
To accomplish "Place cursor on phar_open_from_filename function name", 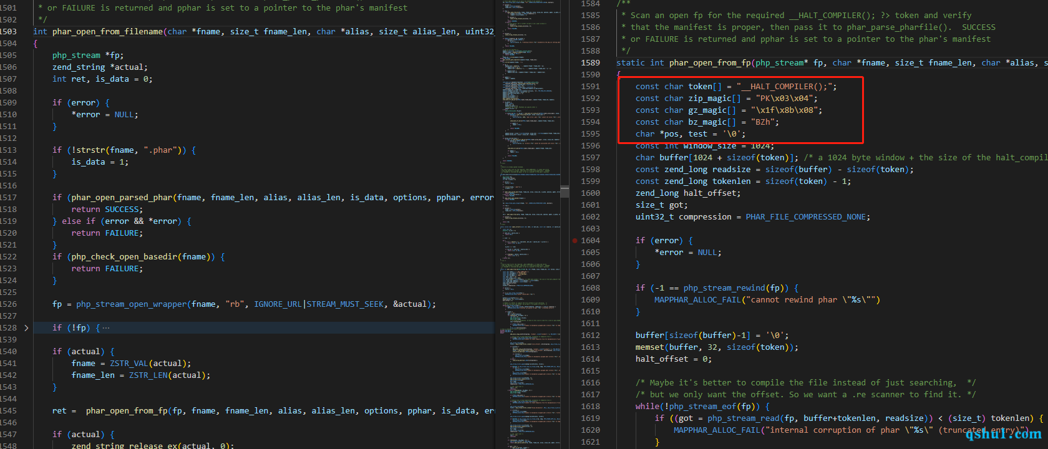I will click(108, 31).
